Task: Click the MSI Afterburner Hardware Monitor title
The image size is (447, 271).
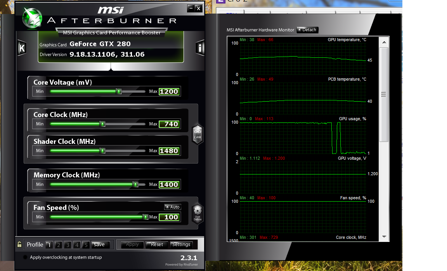Action: pos(260,30)
